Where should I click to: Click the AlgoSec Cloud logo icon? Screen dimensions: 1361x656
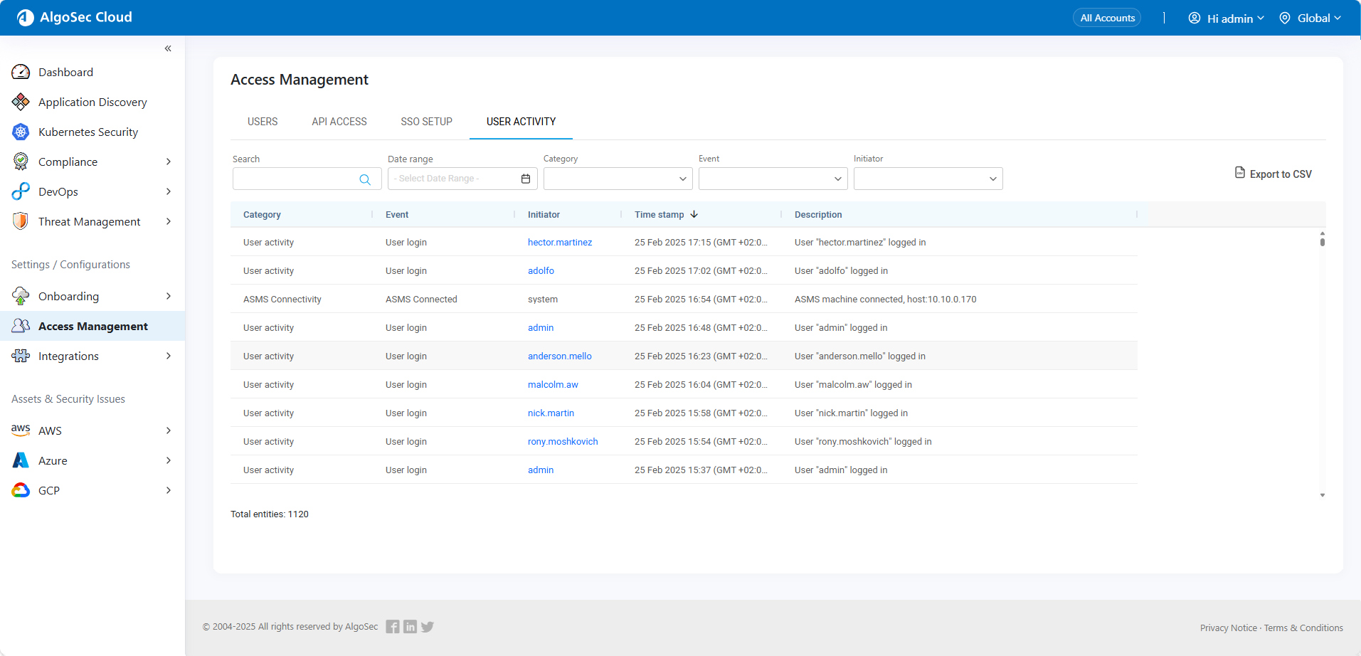26,18
